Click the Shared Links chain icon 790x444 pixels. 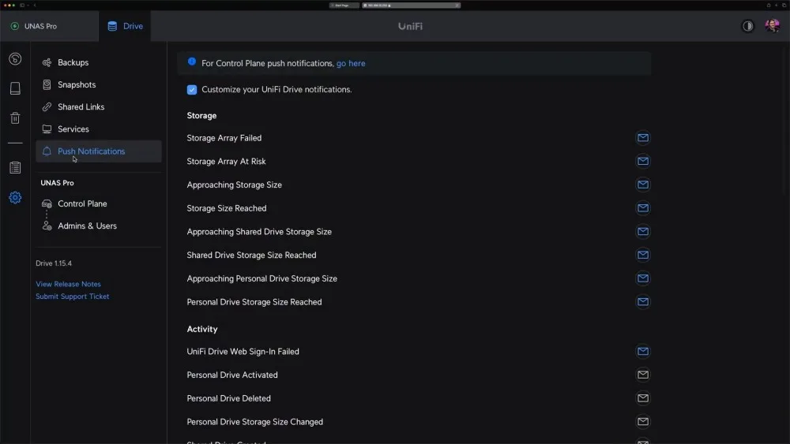tap(47, 106)
